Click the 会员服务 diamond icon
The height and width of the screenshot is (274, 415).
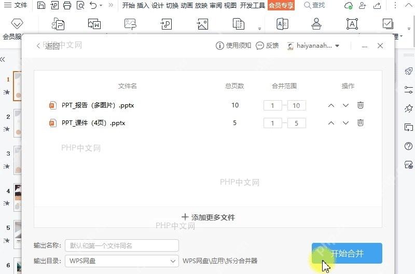coord(17,24)
